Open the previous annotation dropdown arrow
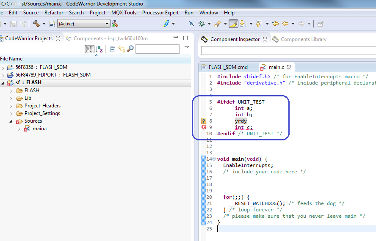This screenshot has height=241, width=376. coord(267,24)
